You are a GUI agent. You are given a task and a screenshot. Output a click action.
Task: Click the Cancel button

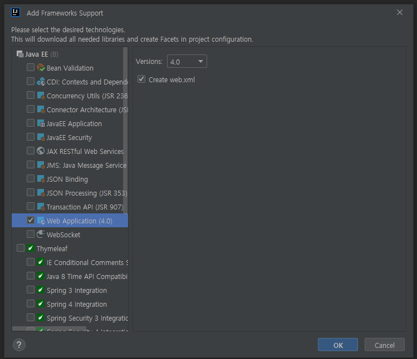385,345
